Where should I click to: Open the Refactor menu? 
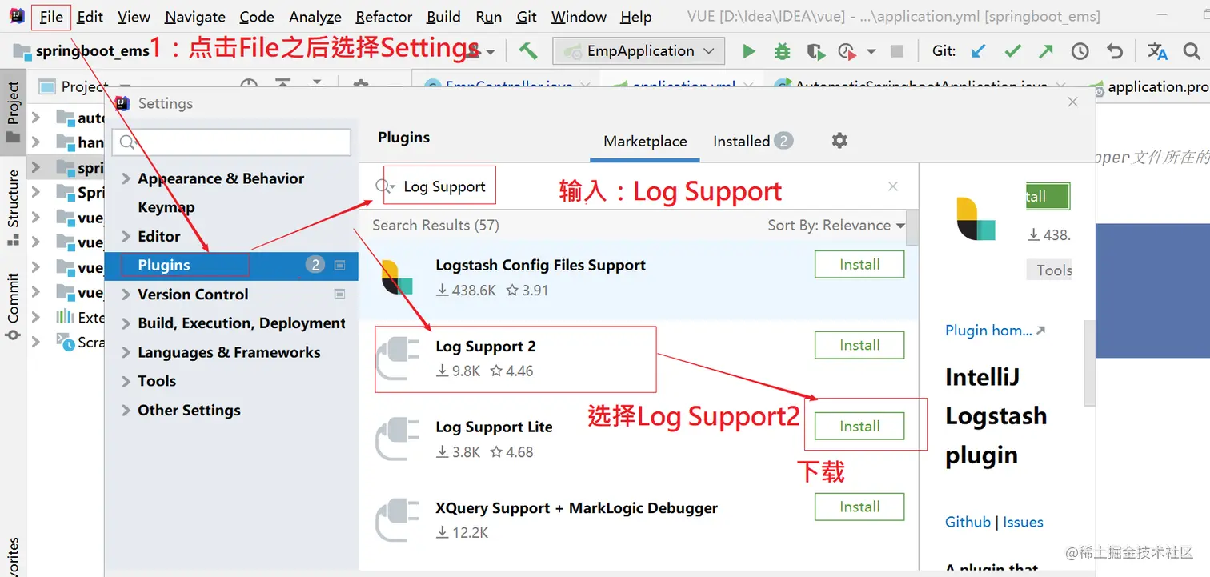384,17
